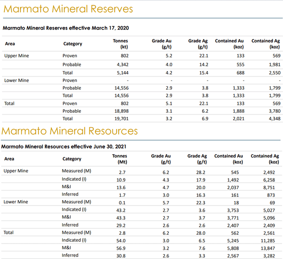
Task: Click the resources value 29.2 tonnes
Action: coord(121,225)
